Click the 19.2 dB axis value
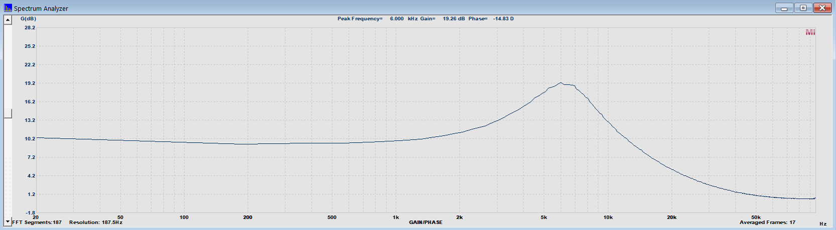Screen dimensions: 836x230 click(x=30, y=83)
